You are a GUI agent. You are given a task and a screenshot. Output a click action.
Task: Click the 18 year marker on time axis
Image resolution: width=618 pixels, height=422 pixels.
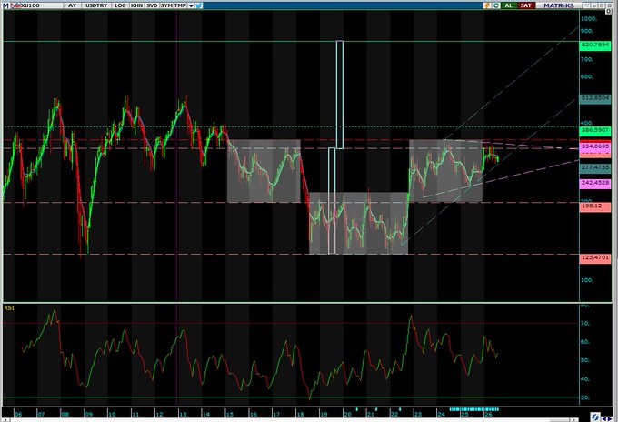coord(300,414)
